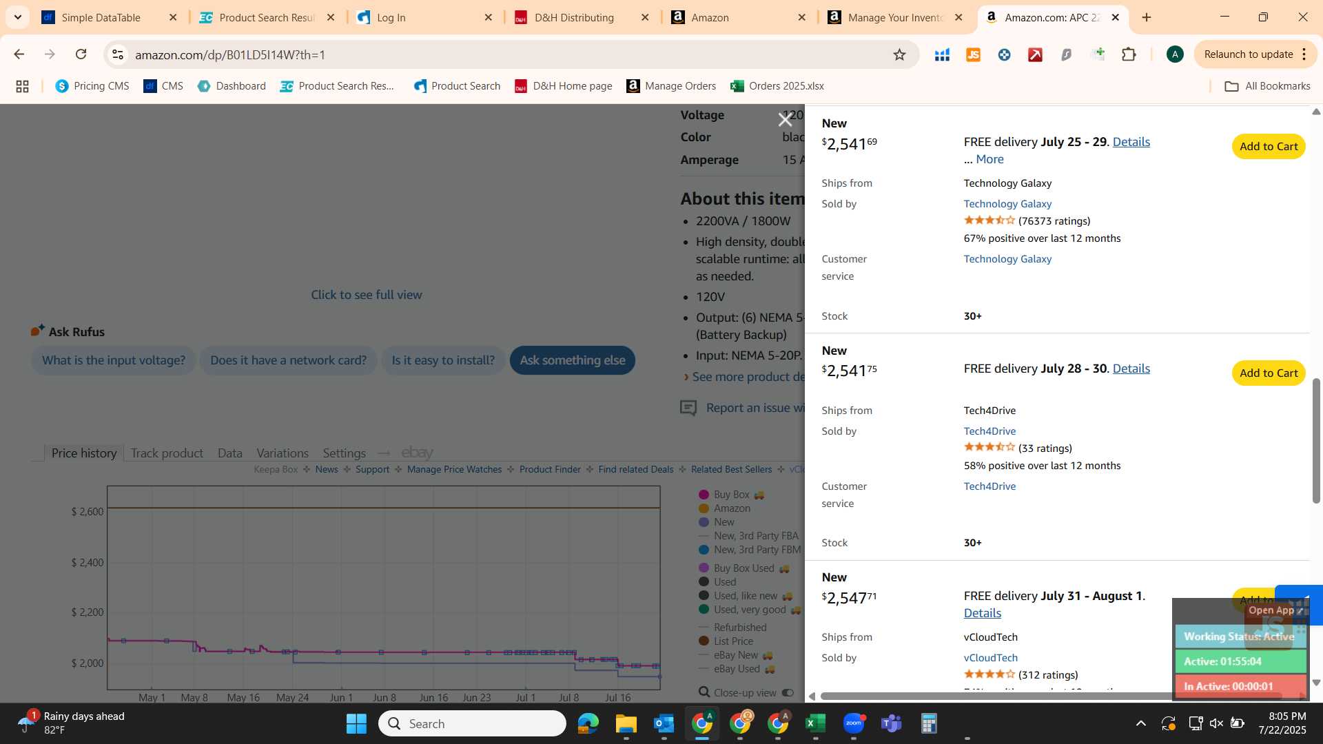The height and width of the screenshot is (744, 1323).
Task: Open vCloudTech seller link
Action: pyautogui.click(x=990, y=658)
